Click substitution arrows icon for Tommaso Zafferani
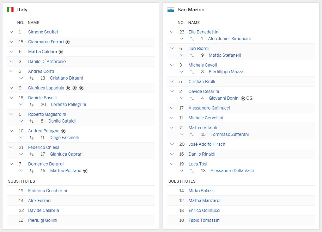Viewport: 322px width, 232px height. 192,134
